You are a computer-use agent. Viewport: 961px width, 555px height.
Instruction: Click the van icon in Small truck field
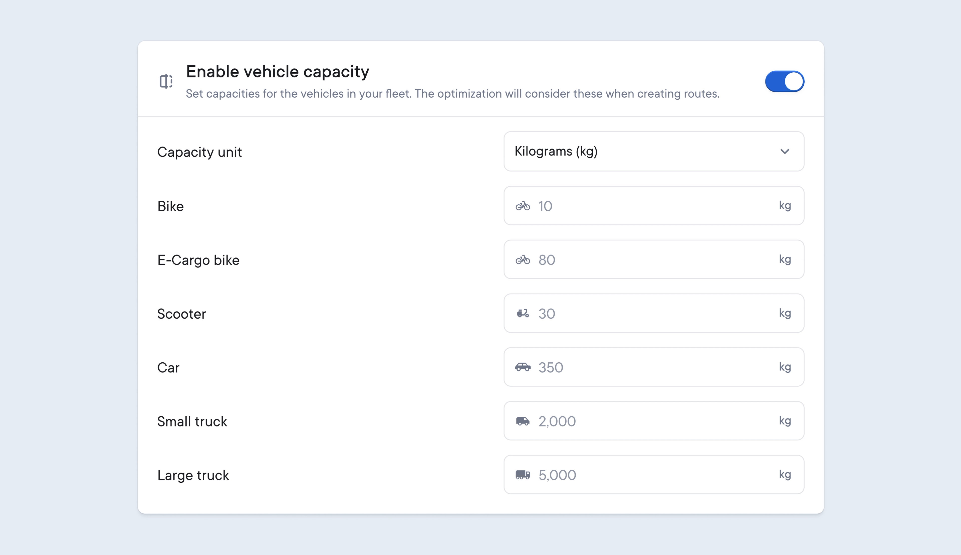tap(523, 421)
